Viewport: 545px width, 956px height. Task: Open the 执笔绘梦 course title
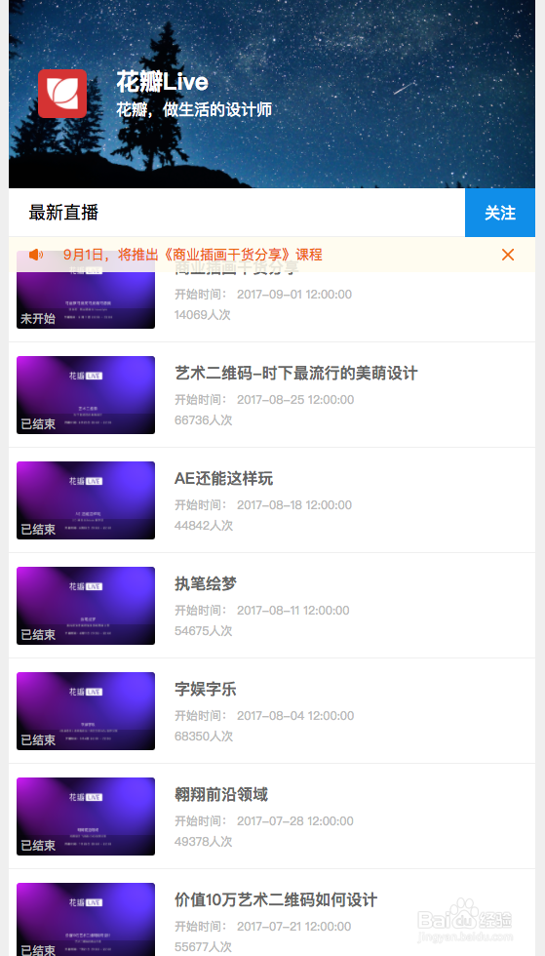(x=206, y=583)
